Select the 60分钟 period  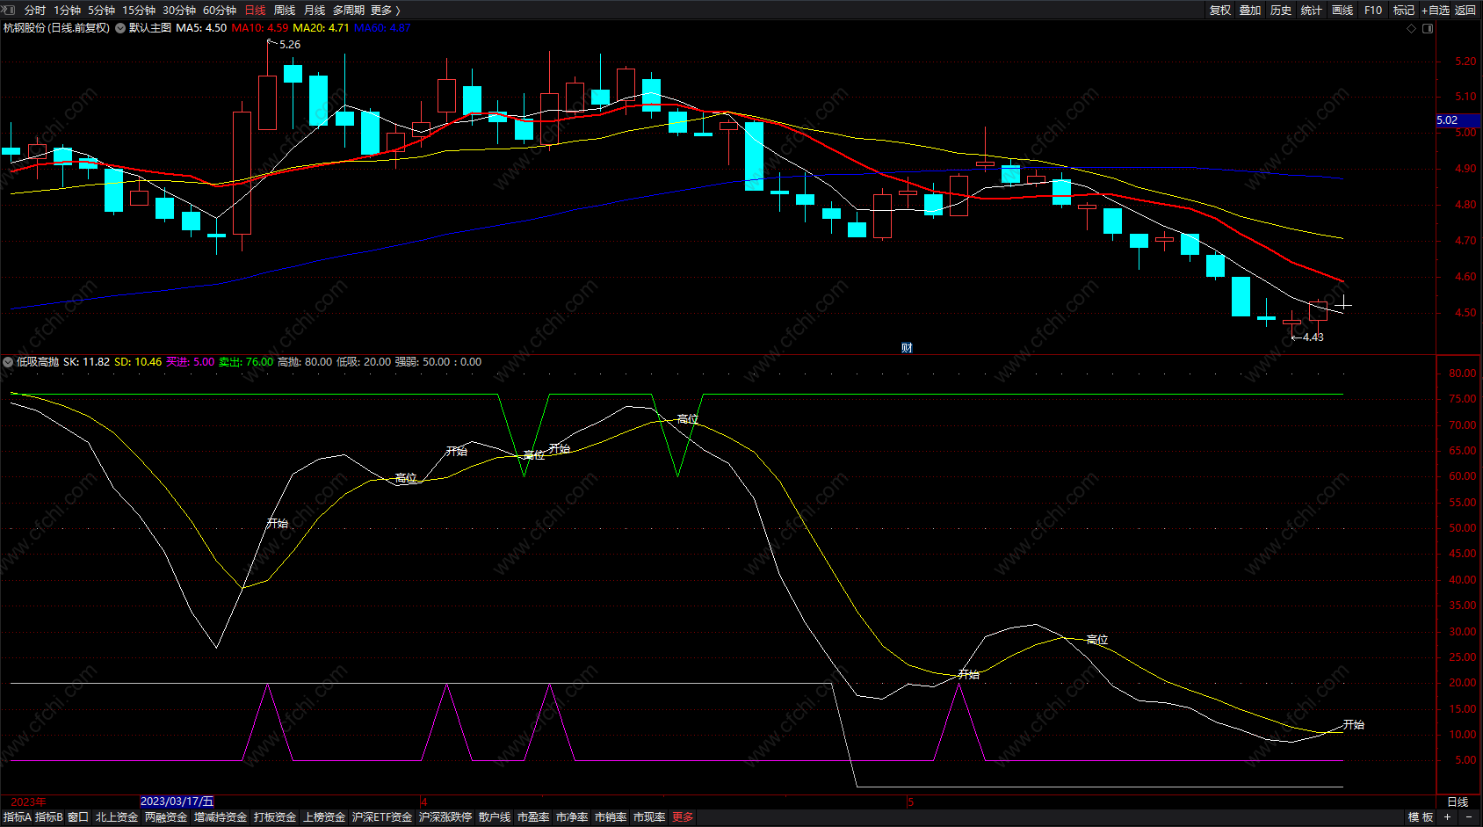[220, 10]
